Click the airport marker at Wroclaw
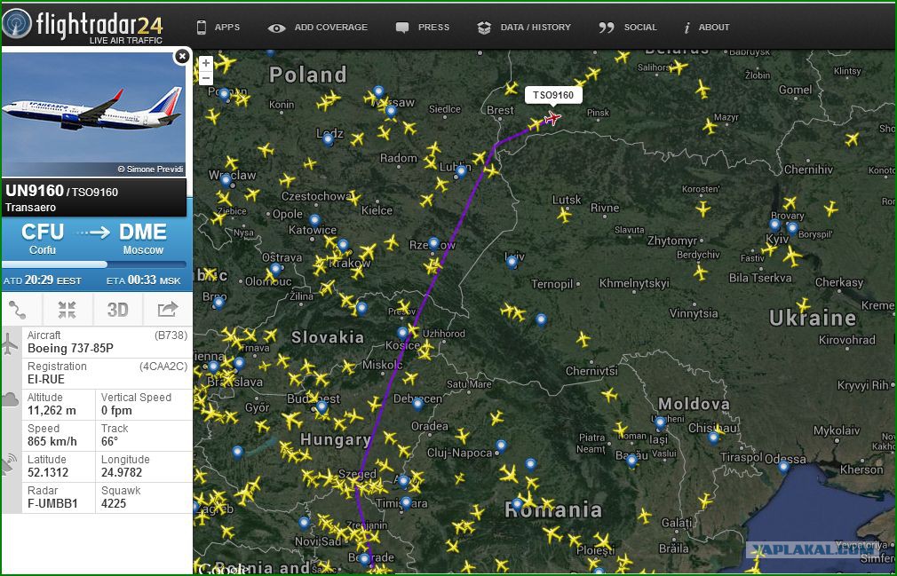Viewport: 897px width, 576px height. (x=226, y=180)
